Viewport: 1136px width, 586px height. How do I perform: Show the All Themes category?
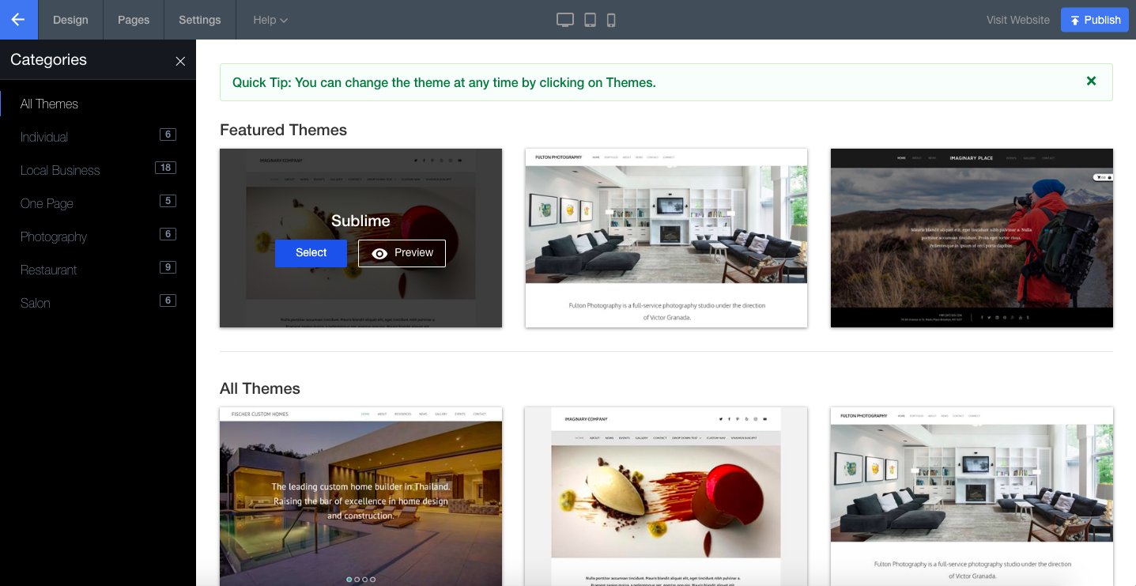[x=49, y=104]
